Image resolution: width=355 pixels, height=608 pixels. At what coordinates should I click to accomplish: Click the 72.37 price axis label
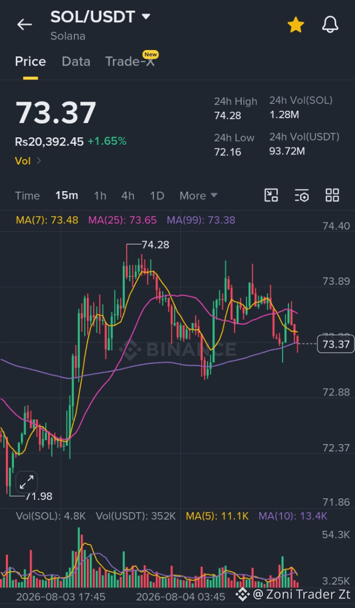pyautogui.click(x=336, y=448)
